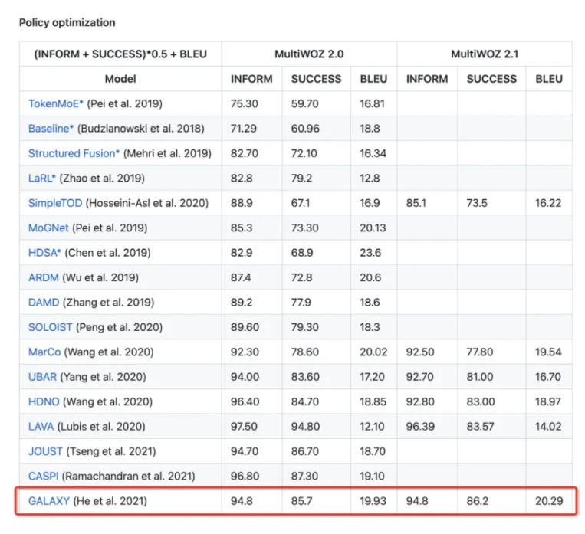Follow the UBAR model link
The image size is (585, 534).
pyautogui.click(x=44, y=377)
